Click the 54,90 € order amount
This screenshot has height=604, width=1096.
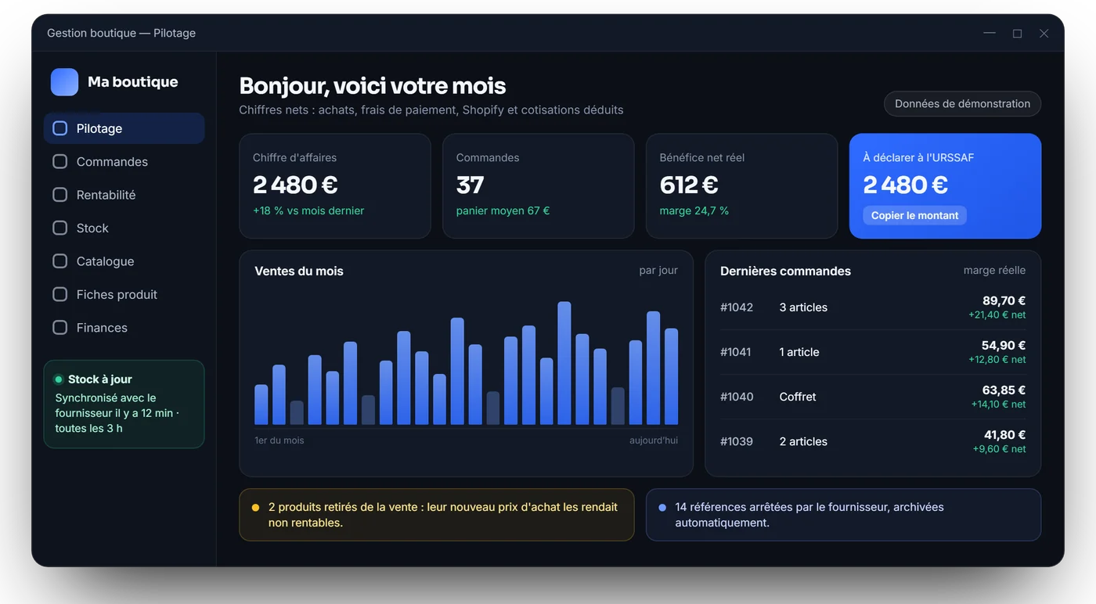pyautogui.click(x=1004, y=345)
